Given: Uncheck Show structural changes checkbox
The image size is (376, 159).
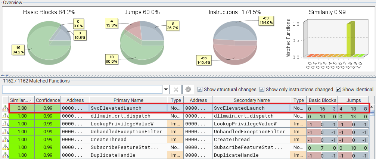Looking at the screenshot, I should tap(200, 90).
